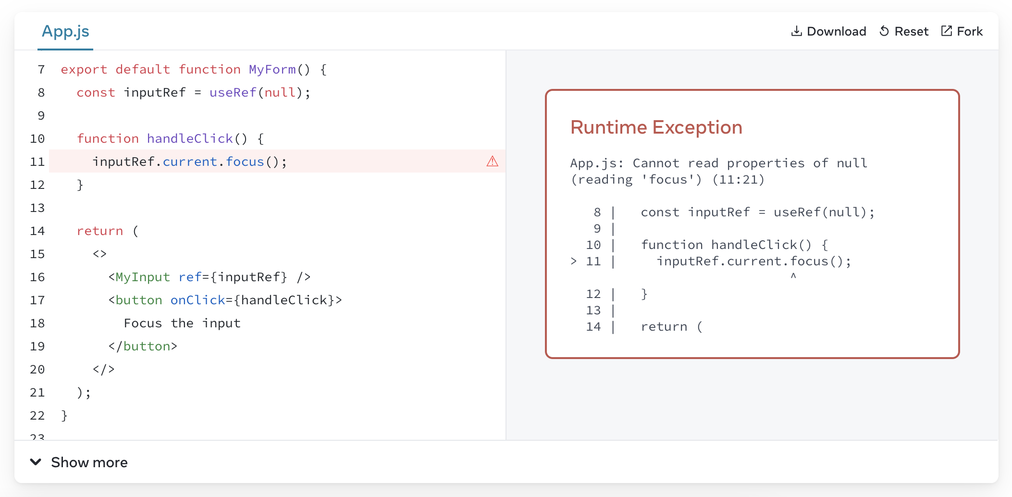Place cursor on 'inputRef.current.focus();' in editor line 11
The height and width of the screenshot is (497, 1012).
point(190,162)
